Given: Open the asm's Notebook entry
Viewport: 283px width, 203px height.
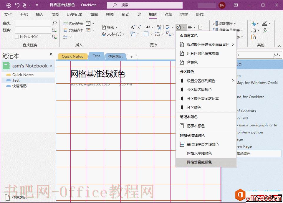Looking at the screenshot, I should click(x=28, y=66).
